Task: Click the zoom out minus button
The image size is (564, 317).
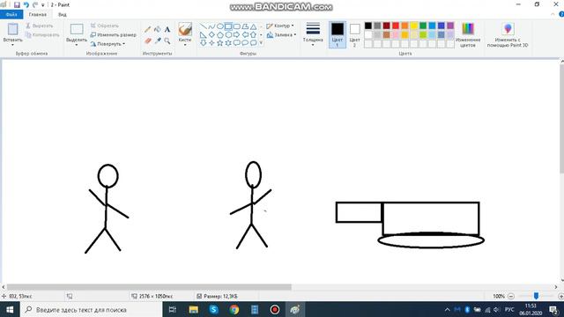Action: pos(511,296)
